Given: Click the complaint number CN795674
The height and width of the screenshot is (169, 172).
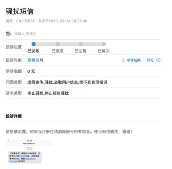Looking at the screenshot, I should (25, 21).
